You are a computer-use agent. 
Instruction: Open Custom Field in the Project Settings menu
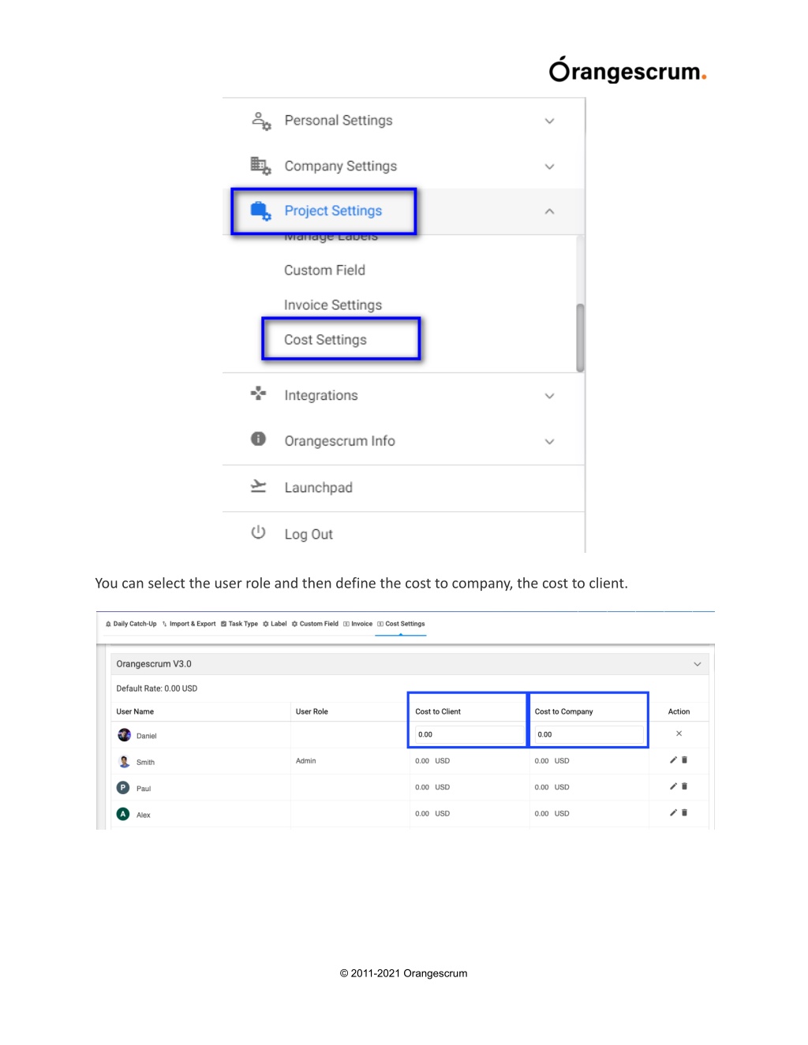[324, 271]
